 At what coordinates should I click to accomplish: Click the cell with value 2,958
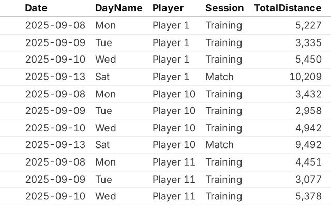[308, 111]
